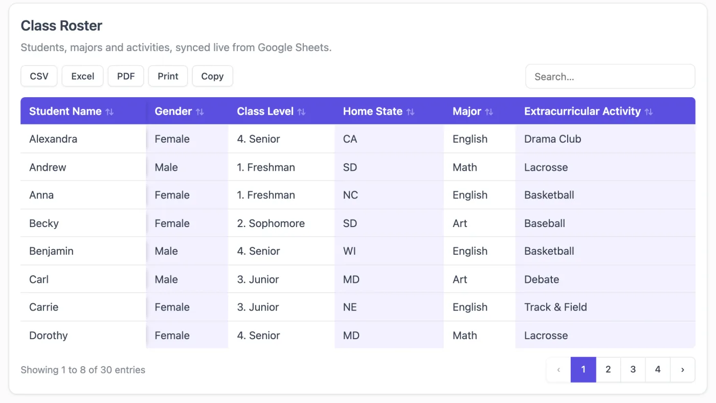
Task: Navigate to page 4 of entries
Action: (658, 370)
